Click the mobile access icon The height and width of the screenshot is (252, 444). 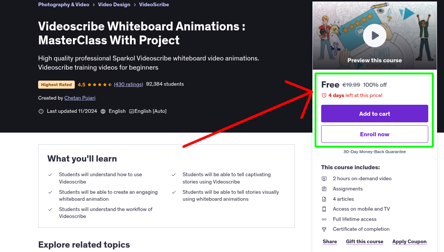pyautogui.click(x=324, y=209)
